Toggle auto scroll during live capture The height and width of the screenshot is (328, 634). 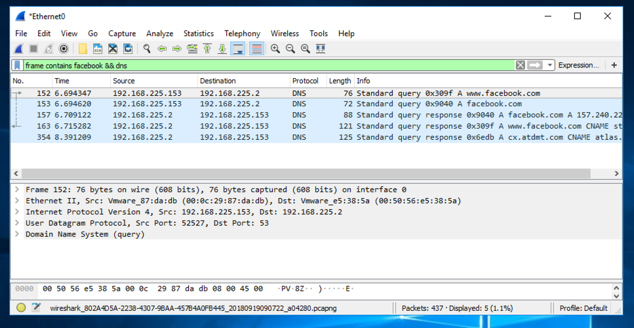click(x=237, y=49)
